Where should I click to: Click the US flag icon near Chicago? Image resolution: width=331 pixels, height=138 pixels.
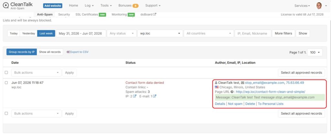coord(217,87)
